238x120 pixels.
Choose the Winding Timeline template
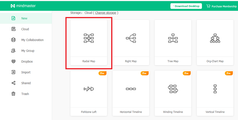coord(173,93)
